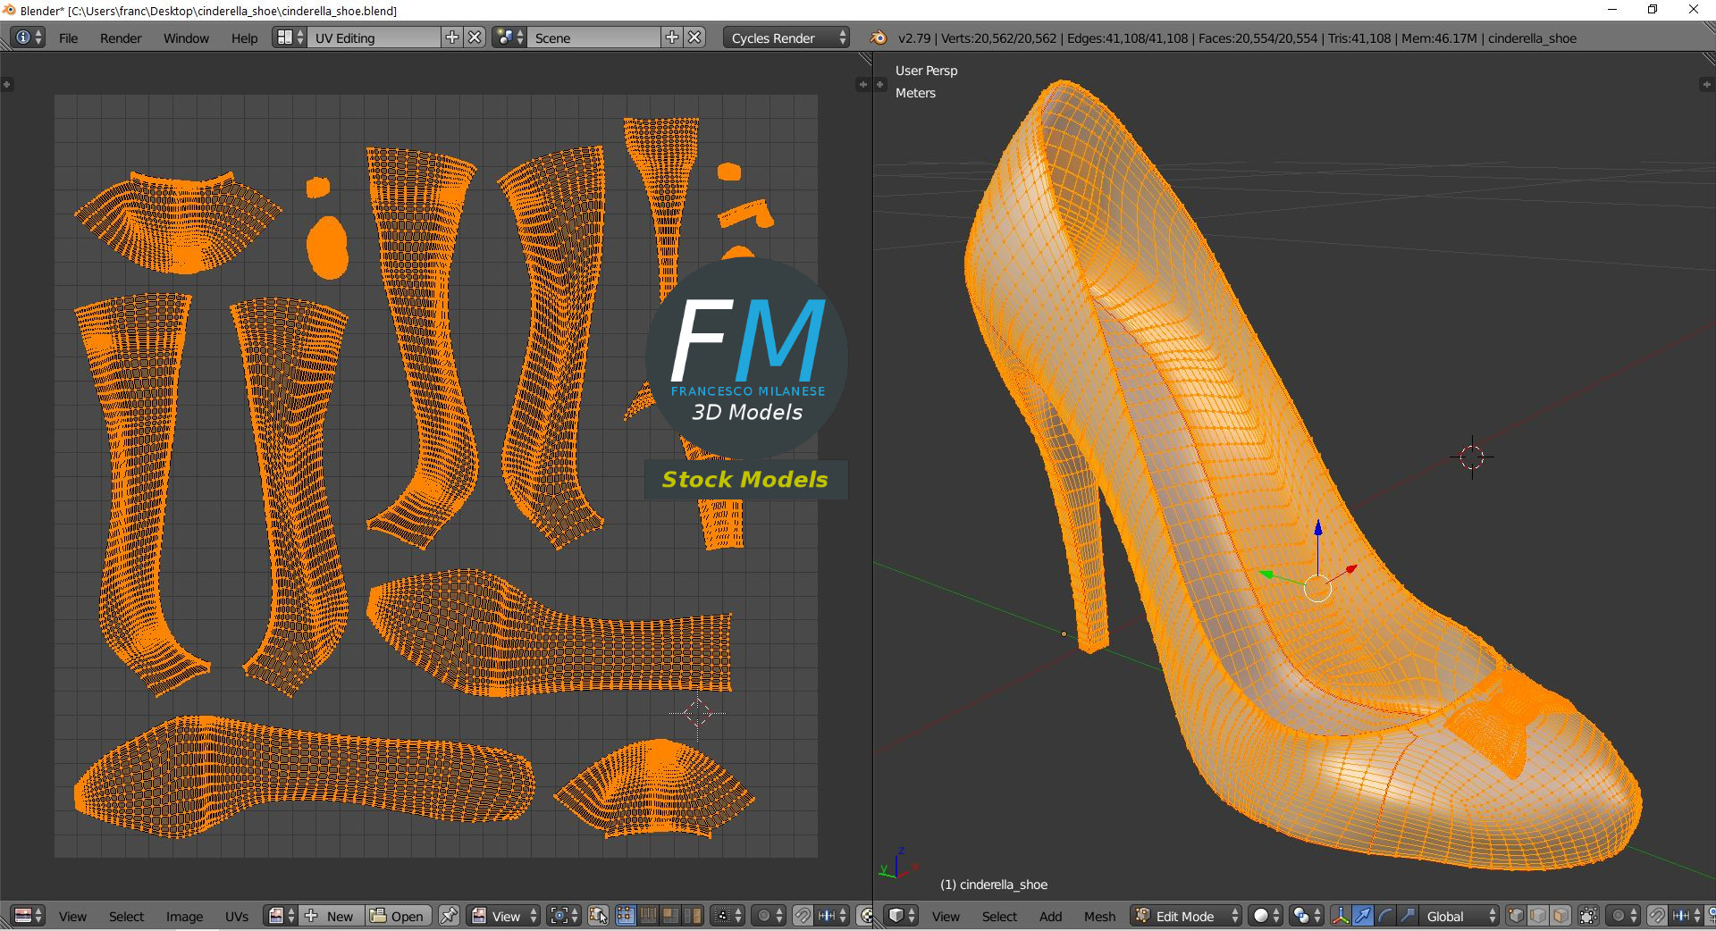Open the Edit Mode dropdown

click(1187, 916)
